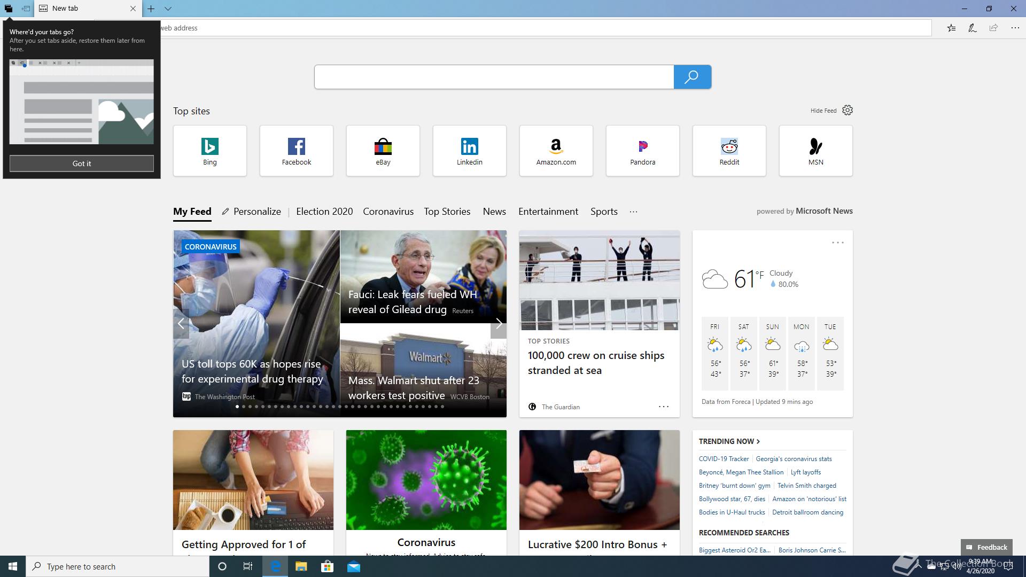Open Telvin Smith charged link
The height and width of the screenshot is (577, 1026).
[x=806, y=486]
